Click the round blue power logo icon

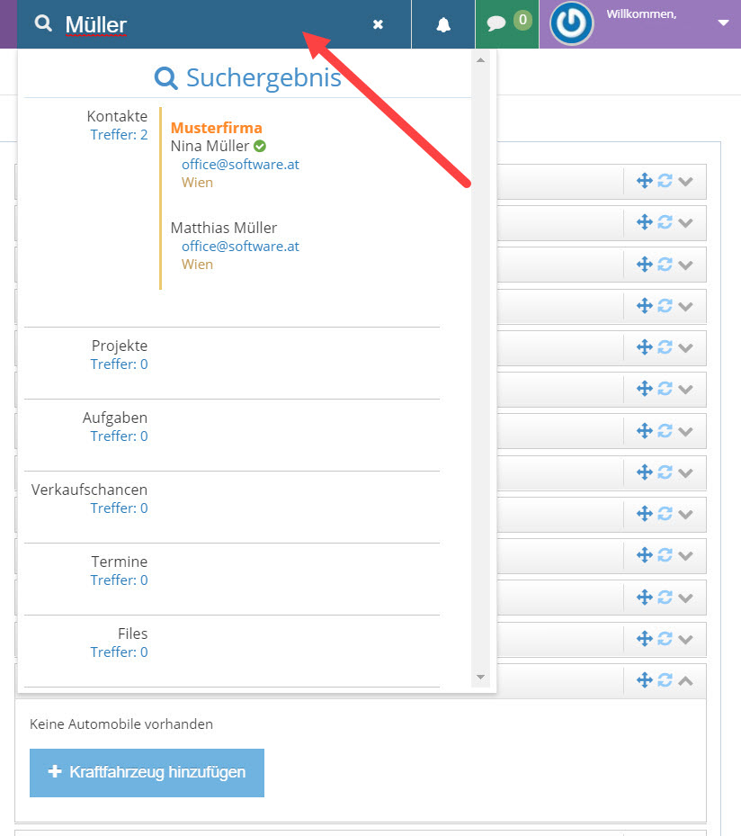571,25
